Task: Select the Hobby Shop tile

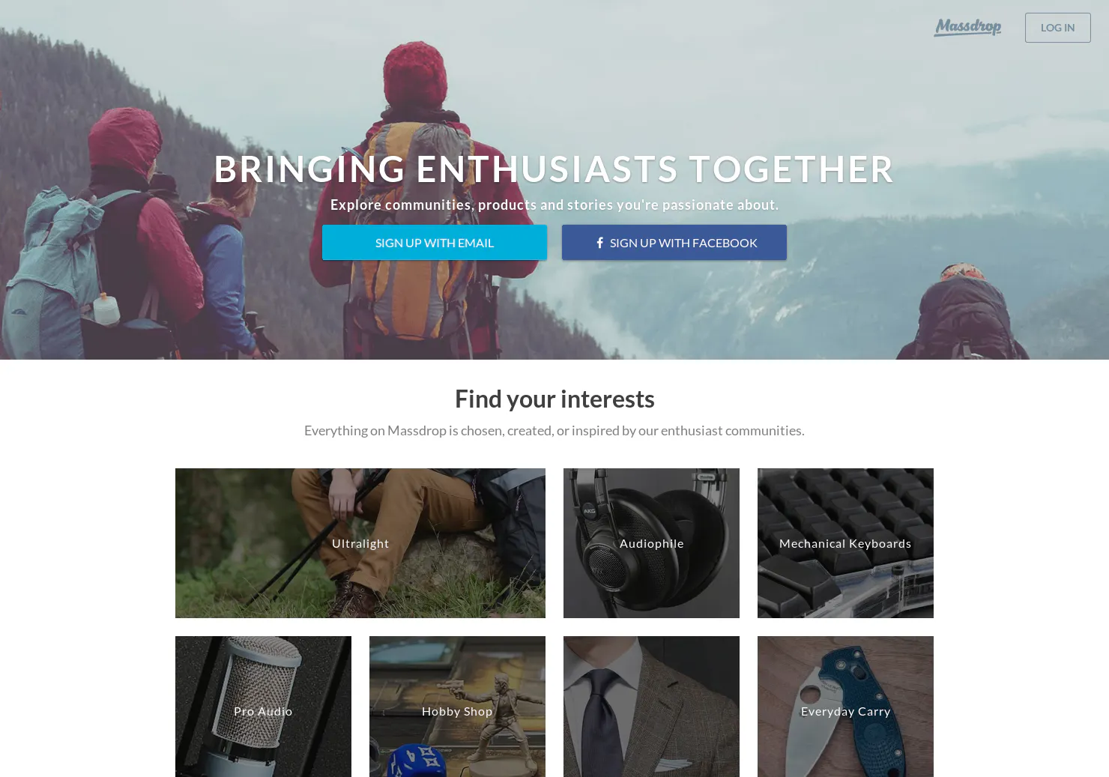Action: [457, 707]
